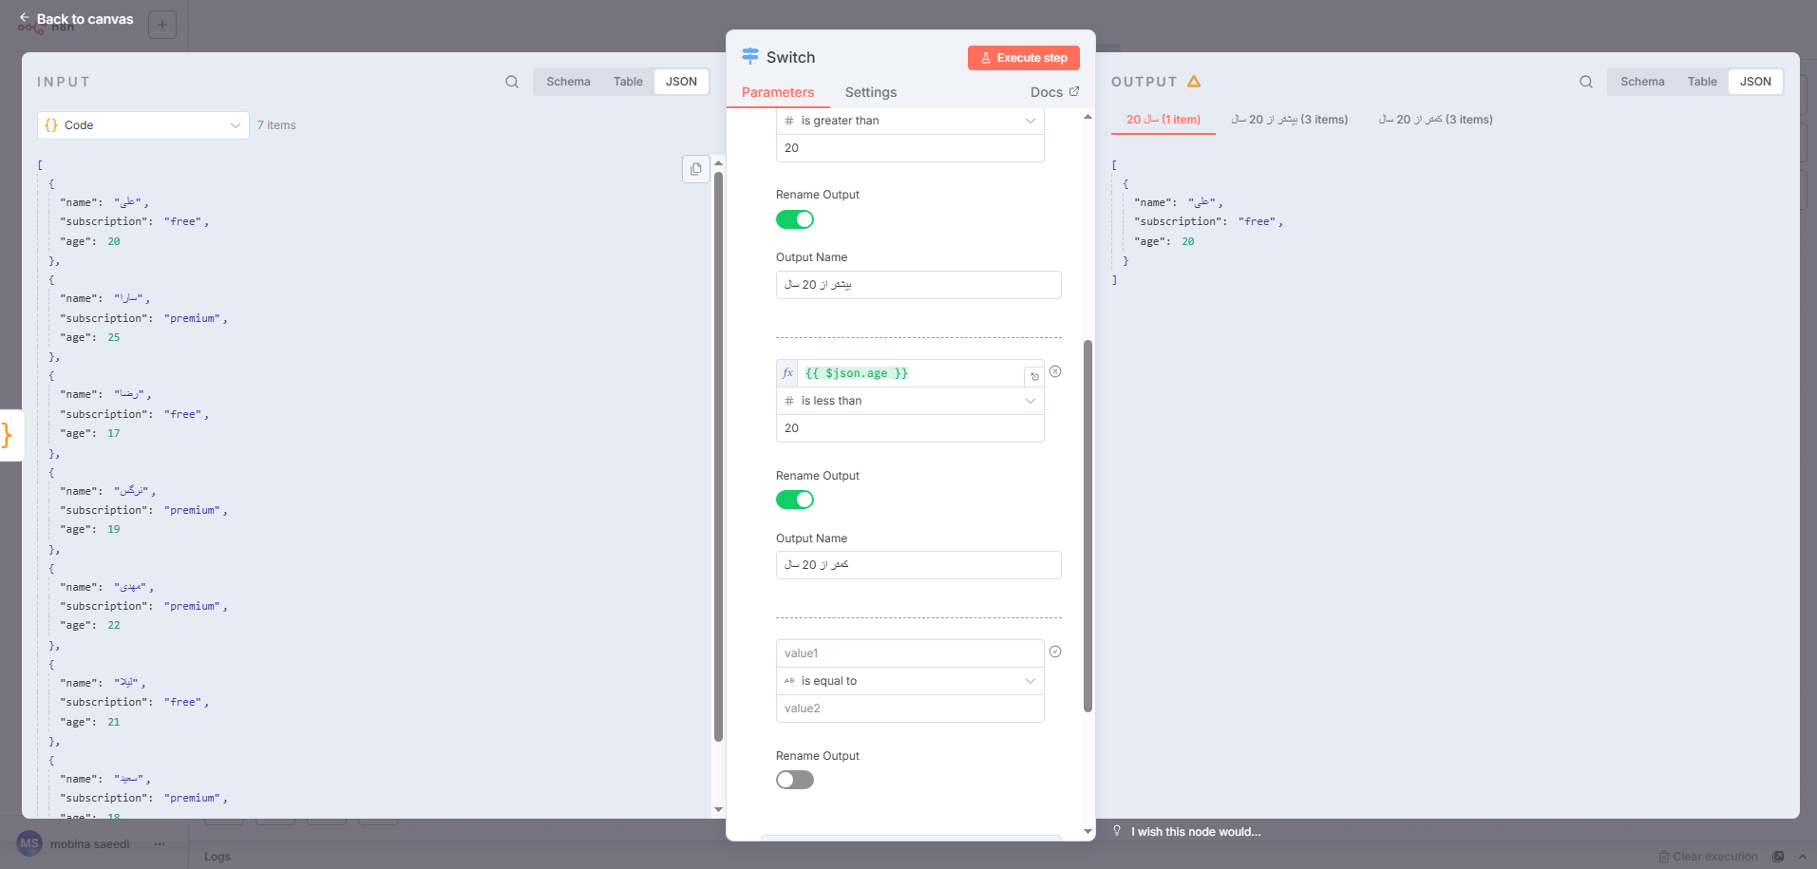Click the fx expression icon for $json.age
Image resolution: width=1817 pixels, height=869 pixels.
pyautogui.click(x=787, y=373)
